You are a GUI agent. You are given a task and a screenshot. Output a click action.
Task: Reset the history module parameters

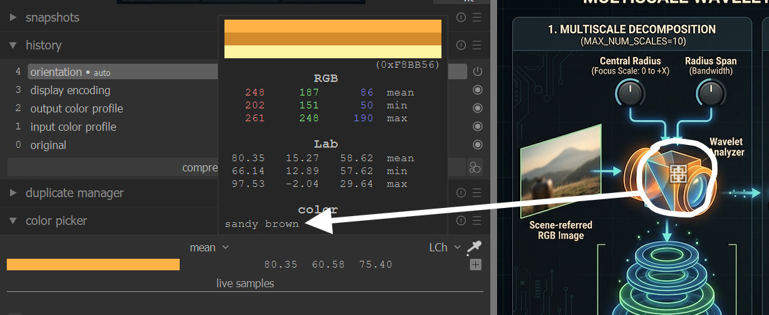pyautogui.click(x=462, y=45)
